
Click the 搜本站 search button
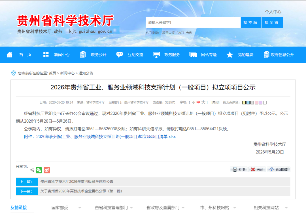click(251, 22)
